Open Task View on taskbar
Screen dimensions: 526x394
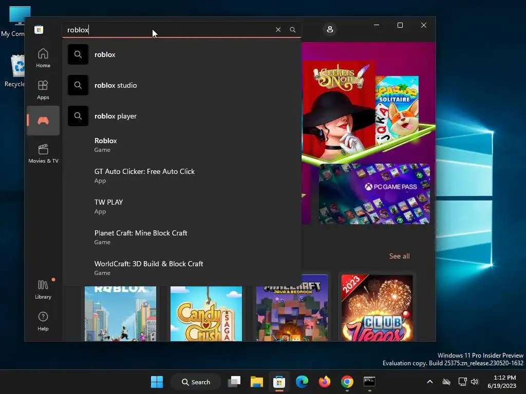pyautogui.click(x=234, y=382)
